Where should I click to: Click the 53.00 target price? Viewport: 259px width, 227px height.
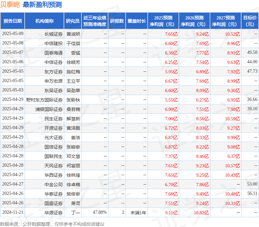[x=252, y=184]
